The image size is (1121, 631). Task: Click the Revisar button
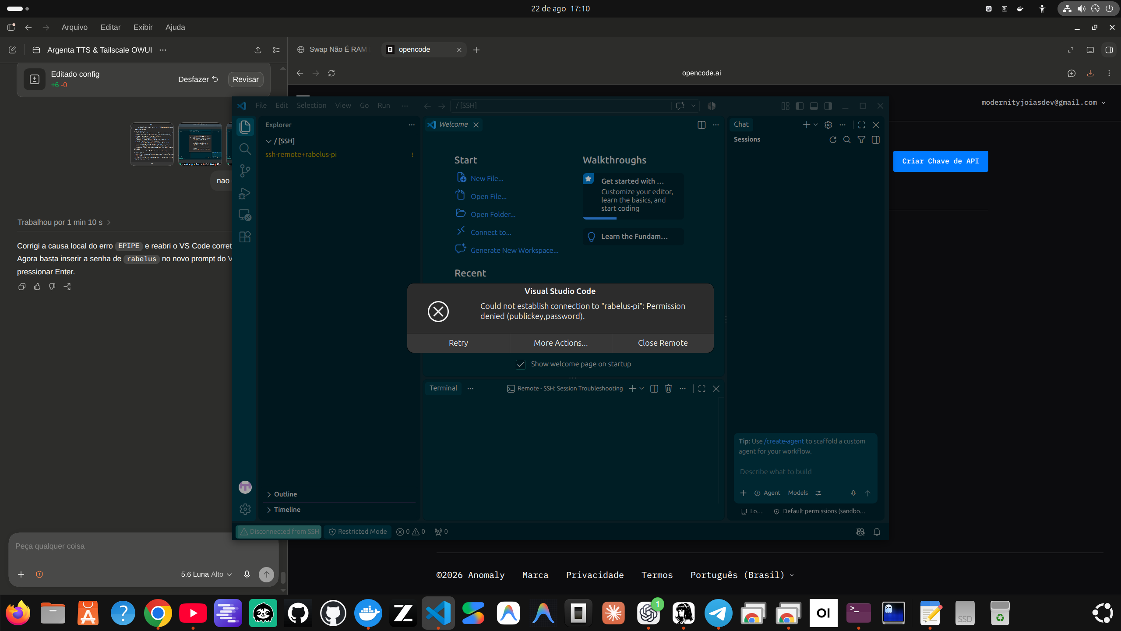coord(246,79)
